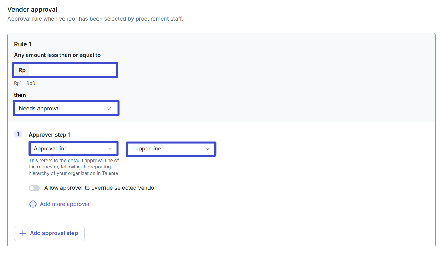The image size is (444, 253).
Task: Click the step number 1 circle badge
Action: (18, 134)
